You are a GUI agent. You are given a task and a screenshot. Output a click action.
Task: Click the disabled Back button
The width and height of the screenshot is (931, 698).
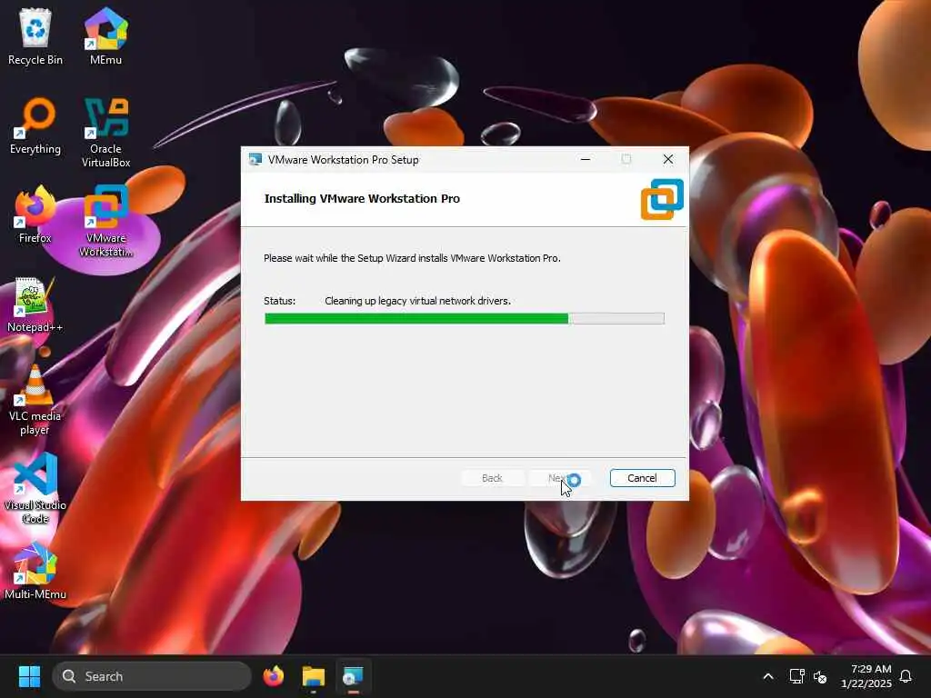point(492,478)
